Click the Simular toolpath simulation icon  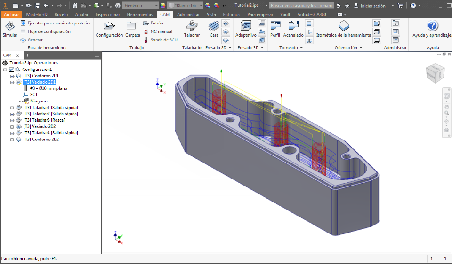click(10, 29)
